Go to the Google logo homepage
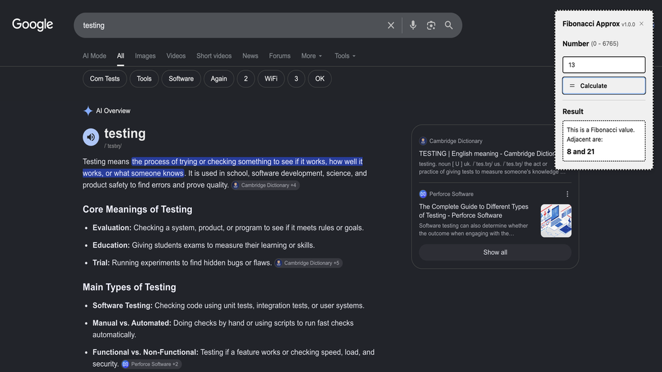 point(32,24)
